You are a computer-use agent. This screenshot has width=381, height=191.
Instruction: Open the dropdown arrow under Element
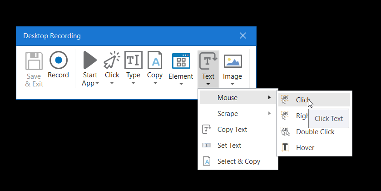[181, 84]
